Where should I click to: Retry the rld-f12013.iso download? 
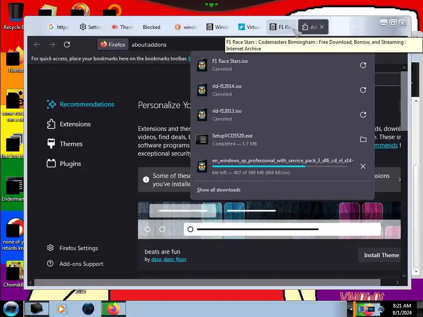[x=363, y=115]
